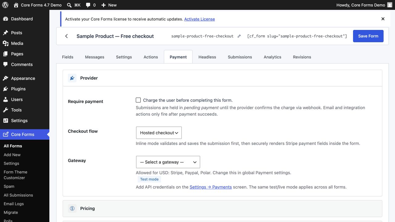
Task: Switch to the Fields tab
Action: [68, 57]
